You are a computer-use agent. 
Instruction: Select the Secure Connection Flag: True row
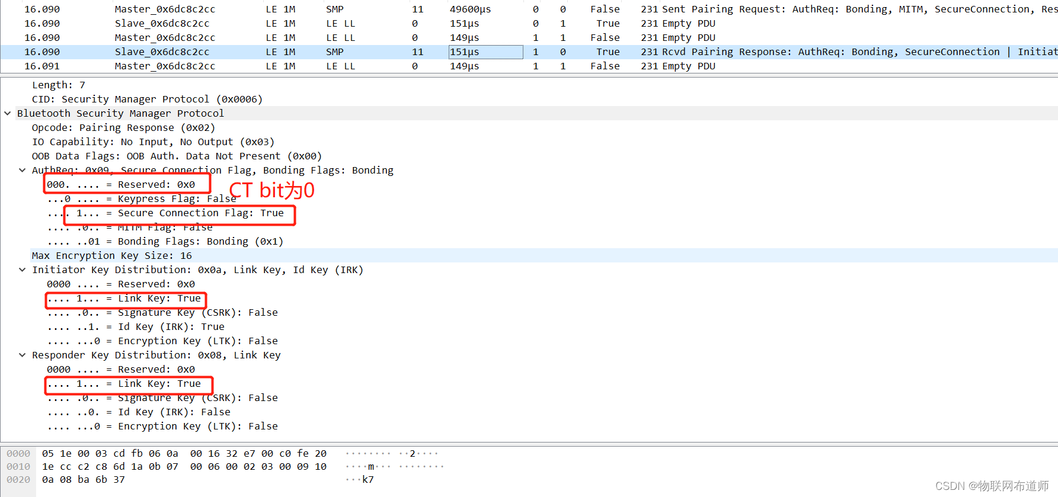165,213
